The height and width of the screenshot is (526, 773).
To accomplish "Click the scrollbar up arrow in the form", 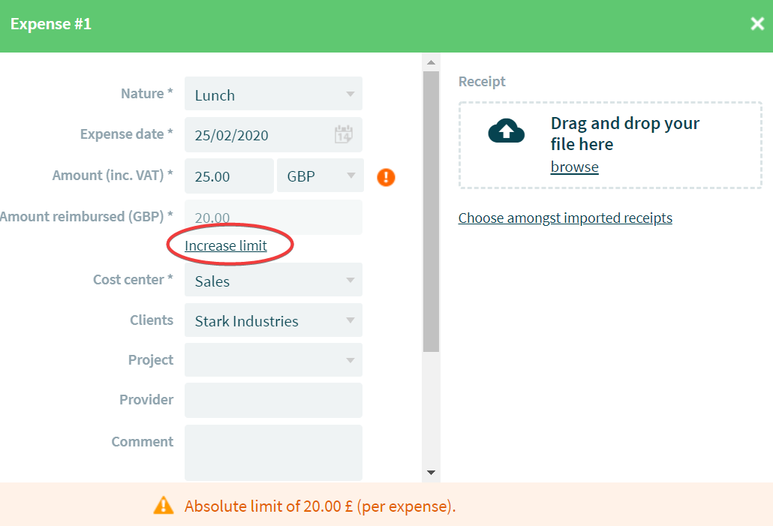I will coord(431,62).
